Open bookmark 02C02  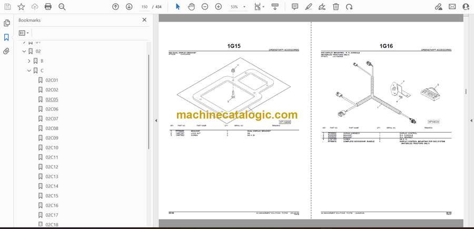click(52, 89)
